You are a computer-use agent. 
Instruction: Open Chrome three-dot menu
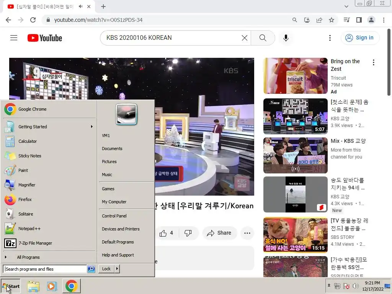pos(384,20)
